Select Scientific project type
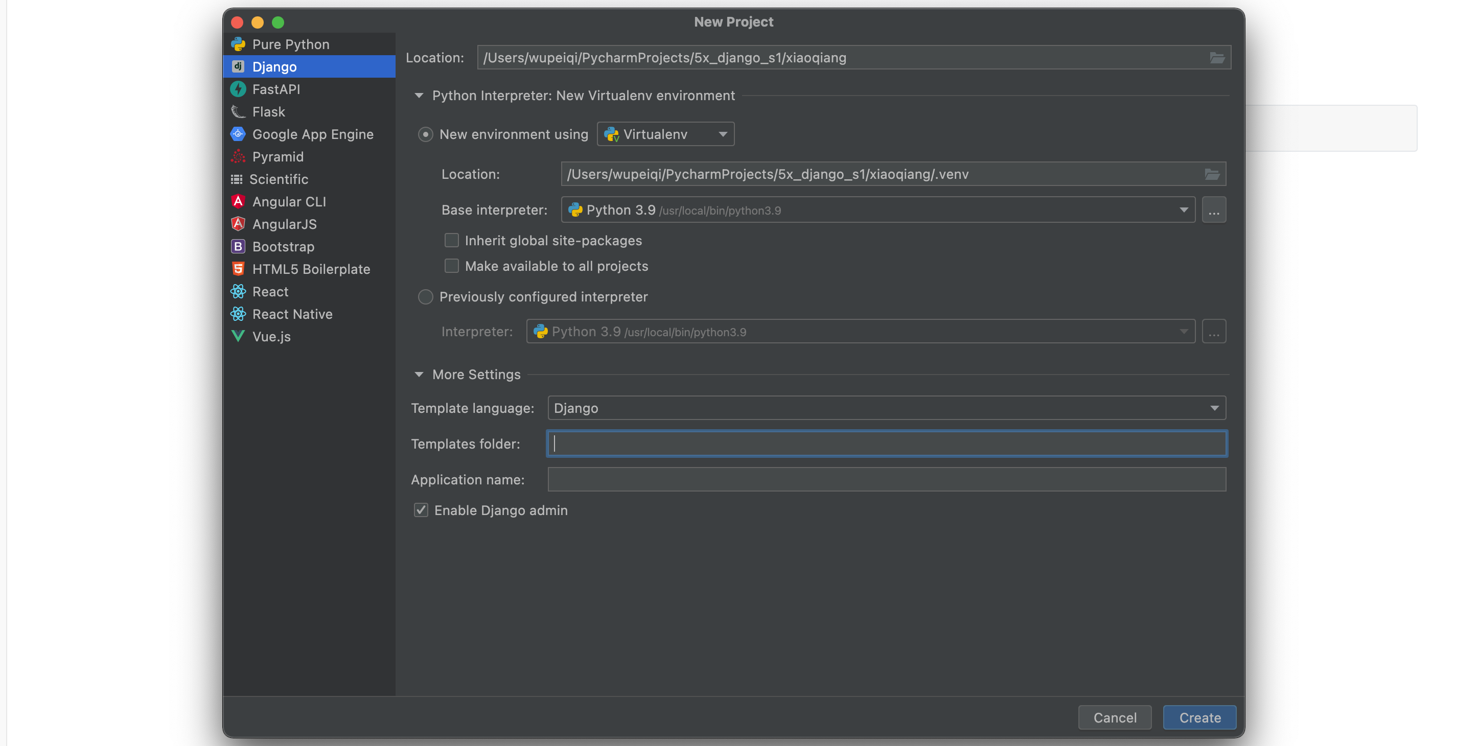Image resolution: width=1478 pixels, height=746 pixels. tap(278, 179)
